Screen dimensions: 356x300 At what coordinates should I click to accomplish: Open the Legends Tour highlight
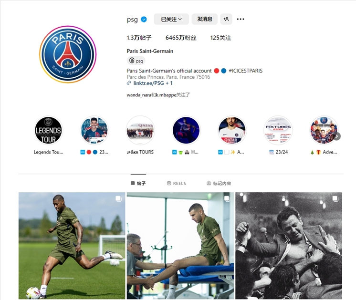pos(48,131)
